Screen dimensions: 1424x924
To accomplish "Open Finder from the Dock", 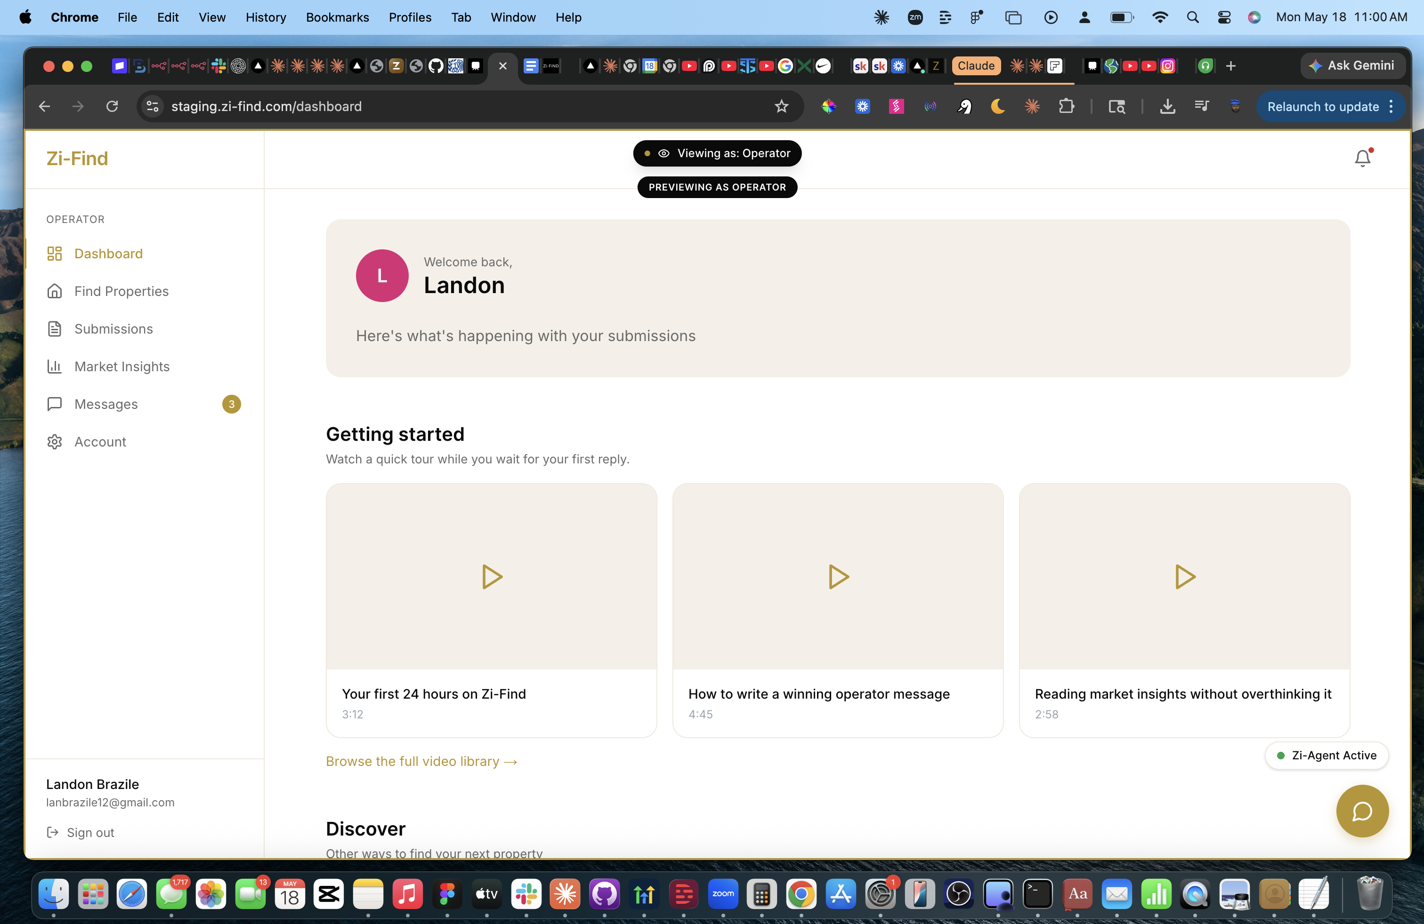I will pos(53,894).
